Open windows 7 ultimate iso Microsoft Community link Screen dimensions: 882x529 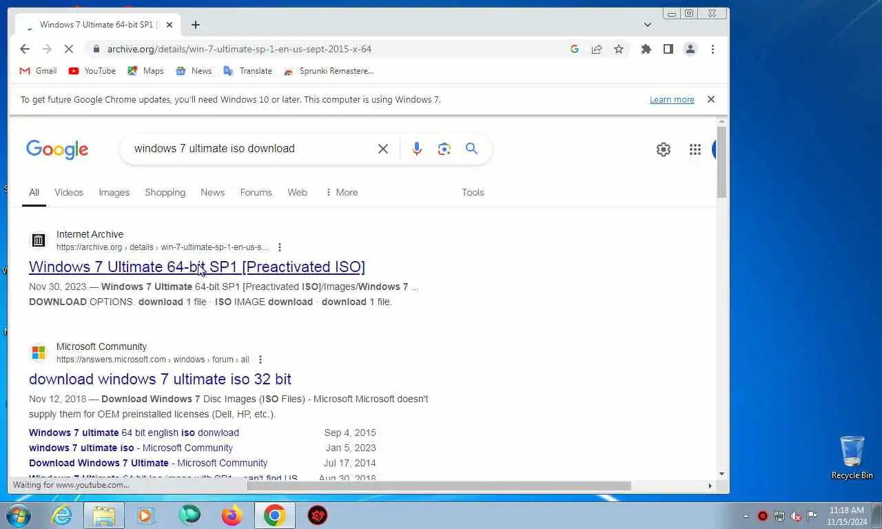(131, 448)
